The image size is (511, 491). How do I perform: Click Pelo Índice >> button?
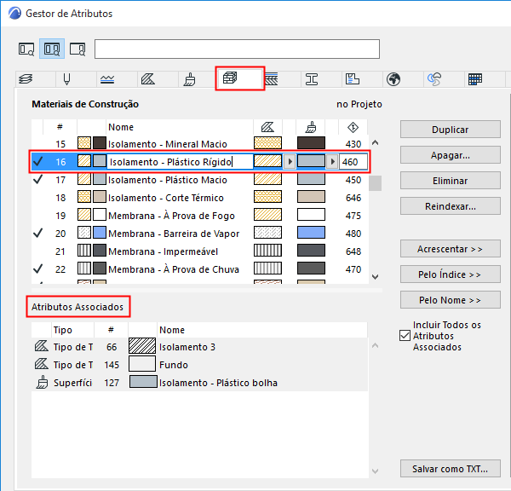(x=450, y=274)
